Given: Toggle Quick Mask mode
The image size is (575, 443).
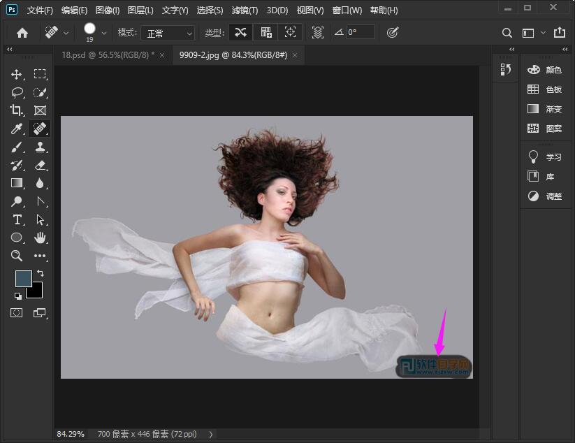Looking at the screenshot, I should 17,312.
